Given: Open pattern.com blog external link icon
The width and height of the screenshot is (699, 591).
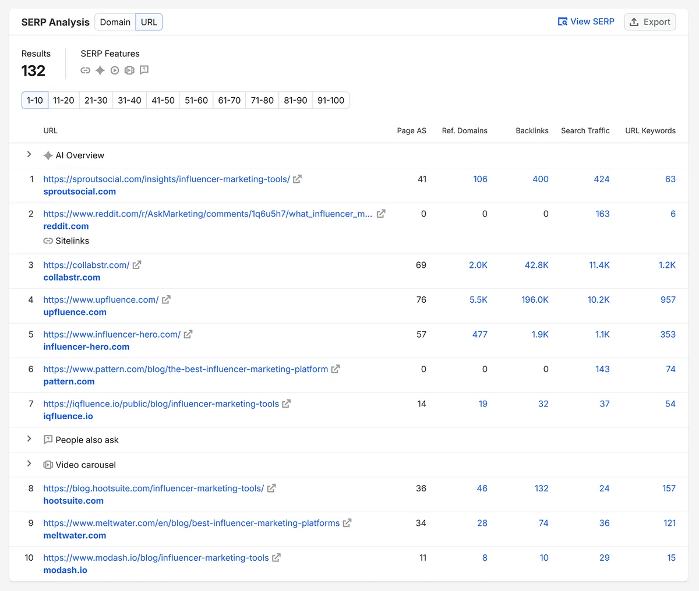Looking at the screenshot, I should (336, 369).
